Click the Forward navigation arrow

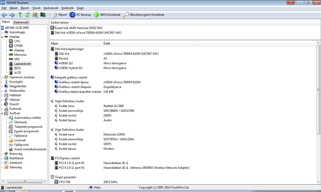click(x=12, y=15)
